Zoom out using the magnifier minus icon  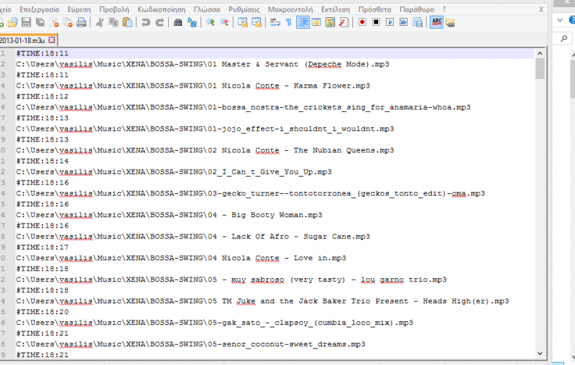coord(224,23)
